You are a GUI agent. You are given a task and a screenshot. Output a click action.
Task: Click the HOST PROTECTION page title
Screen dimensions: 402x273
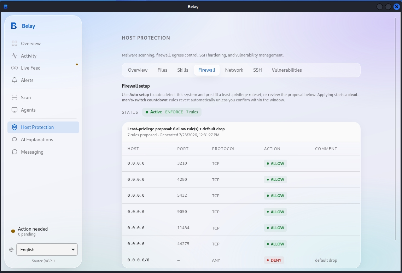click(x=146, y=38)
